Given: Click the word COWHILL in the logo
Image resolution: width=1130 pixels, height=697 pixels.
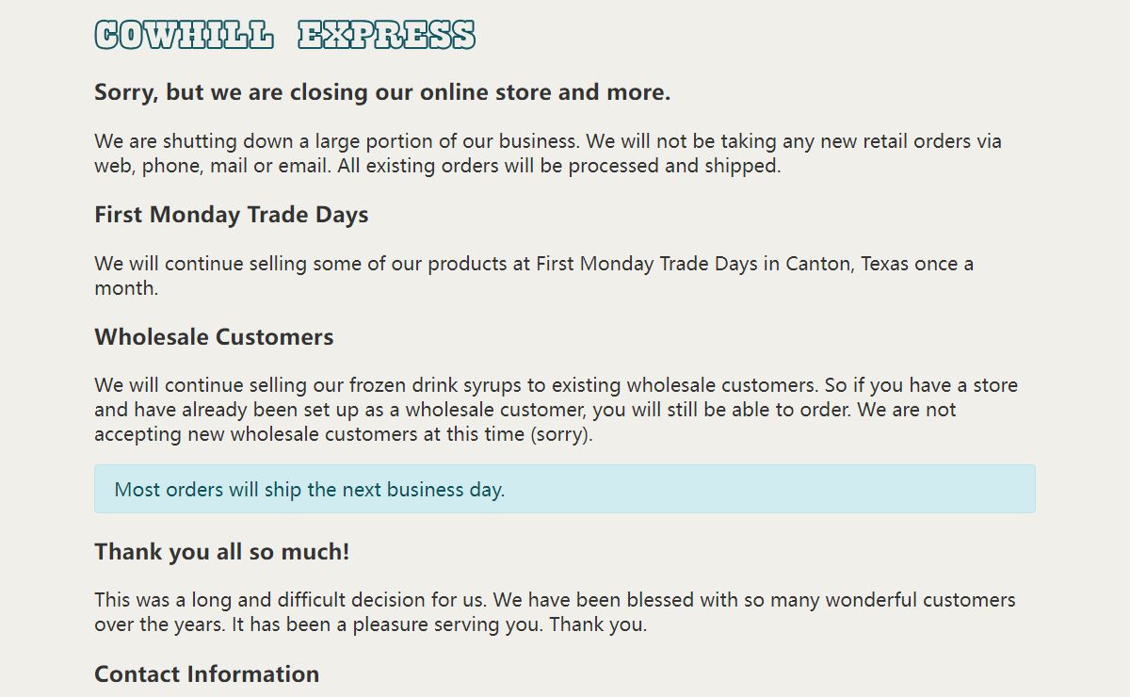Looking at the screenshot, I should [185, 35].
